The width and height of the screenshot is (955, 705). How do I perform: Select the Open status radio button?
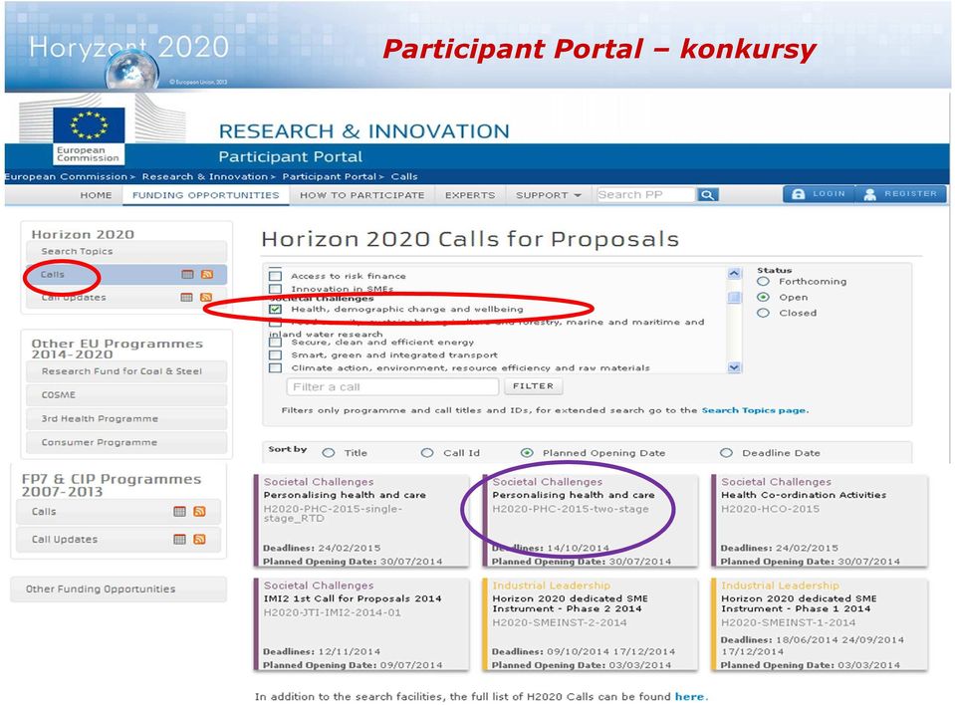(763, 297)
